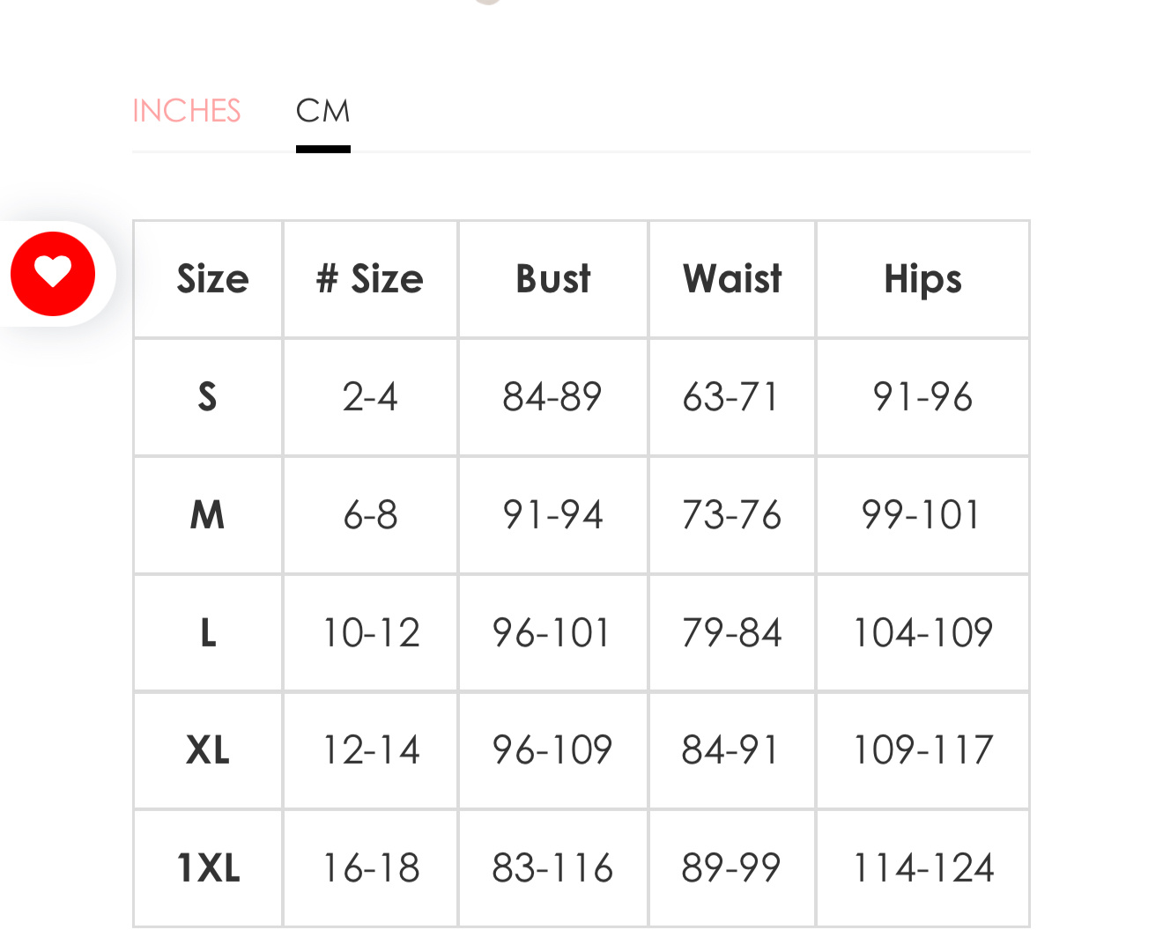Click the Size column header

coord(212,279)
